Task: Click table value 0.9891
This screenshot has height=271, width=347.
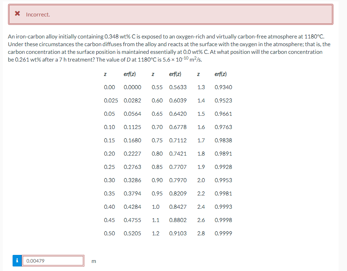Action: [223, 154]
